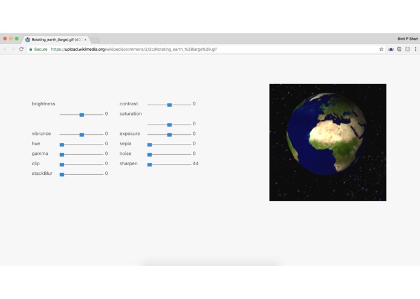Click the upload.wikimedia.org address bar
The image size is (420, 299).
click(206, 49)
